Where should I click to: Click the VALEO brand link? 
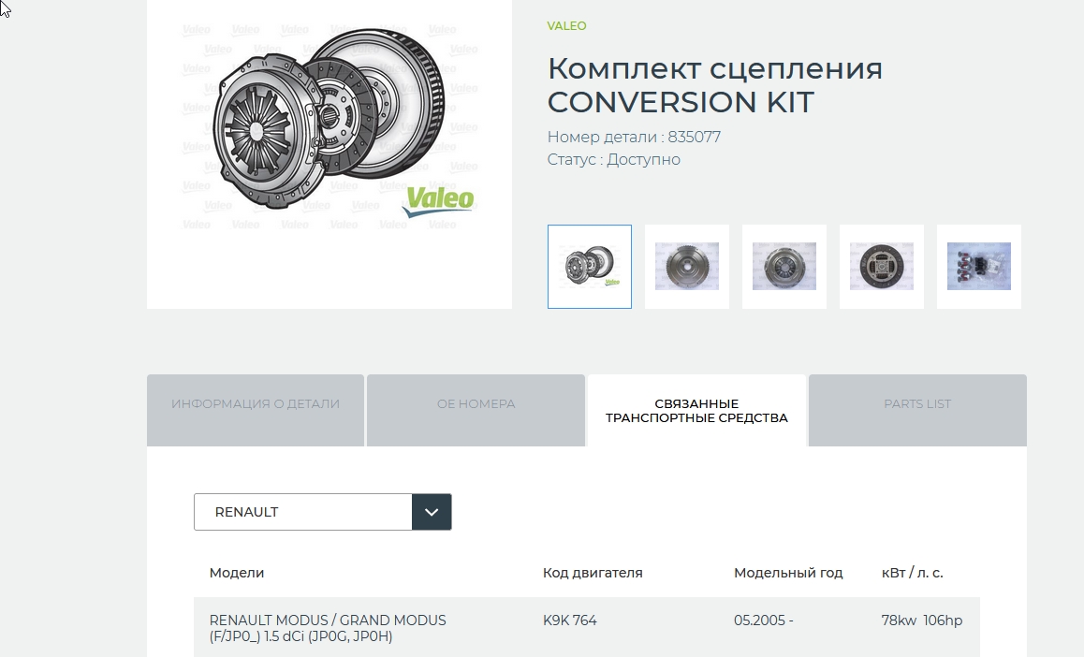click(566, 25)
